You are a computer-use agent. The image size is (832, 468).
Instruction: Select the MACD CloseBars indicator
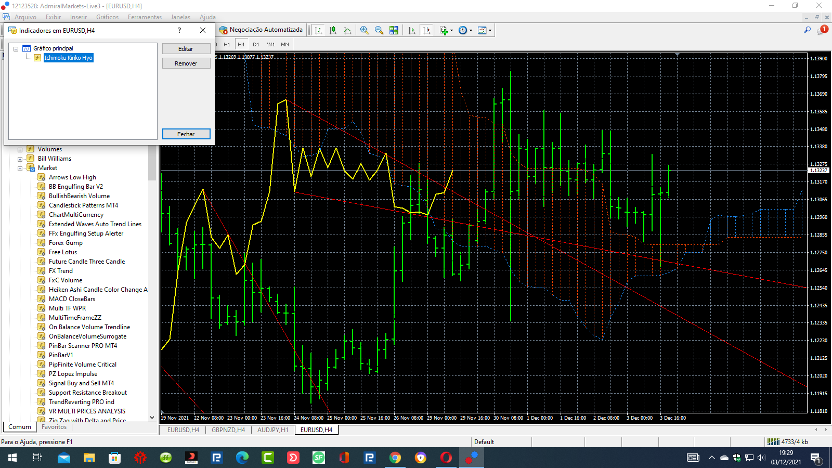coord(72,299)
